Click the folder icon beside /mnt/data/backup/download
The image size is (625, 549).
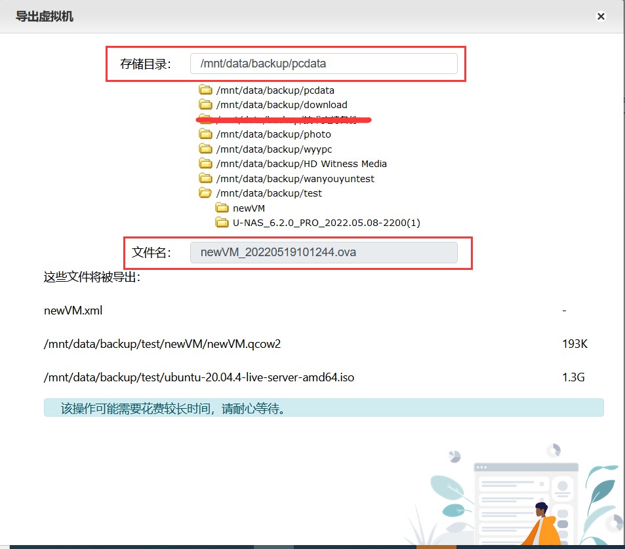[206, 105]
